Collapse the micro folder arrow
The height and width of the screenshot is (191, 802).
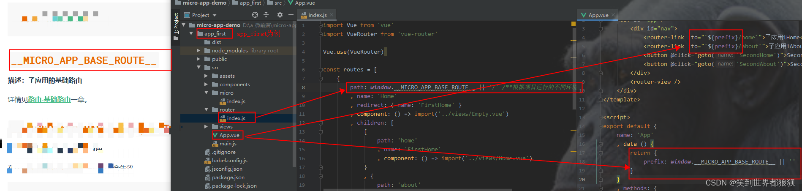pyautogui.click(x=206, y=93)
